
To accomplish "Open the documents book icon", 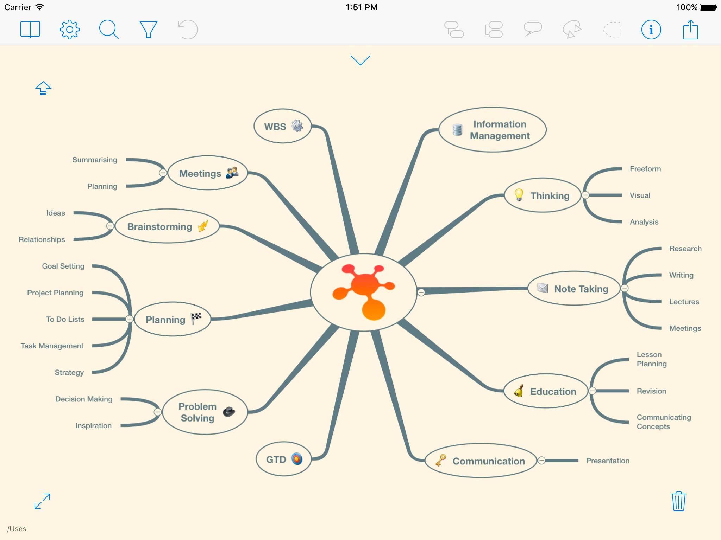I will tap(30, 29).
